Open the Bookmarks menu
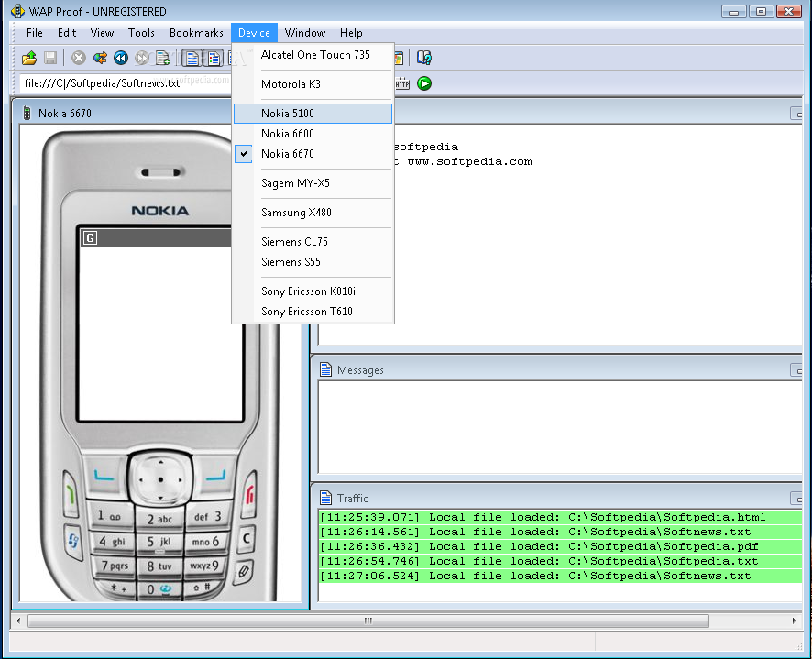 coord(196,33)
